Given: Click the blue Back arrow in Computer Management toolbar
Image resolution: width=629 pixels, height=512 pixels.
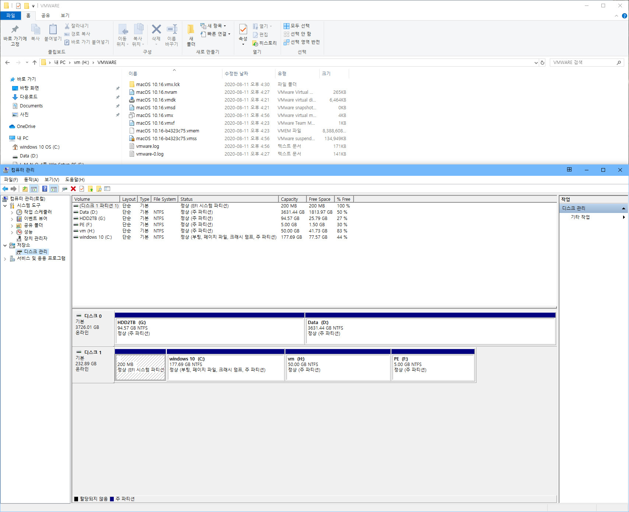Looking at the screenshot, I should click(5, 189).
